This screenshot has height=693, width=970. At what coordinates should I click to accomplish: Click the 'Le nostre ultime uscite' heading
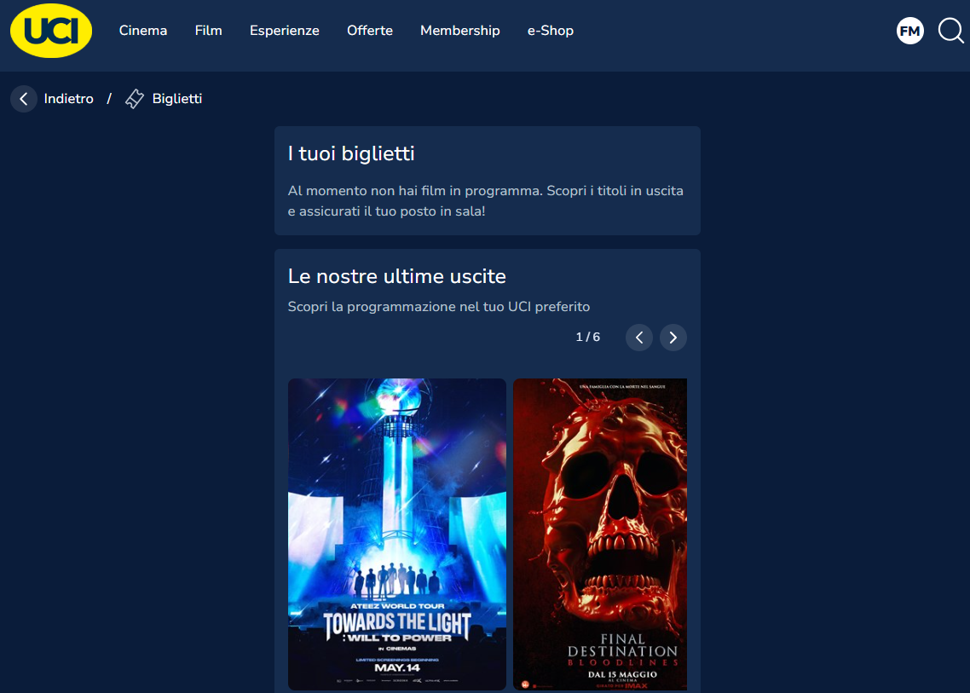(x=397, y=276)
